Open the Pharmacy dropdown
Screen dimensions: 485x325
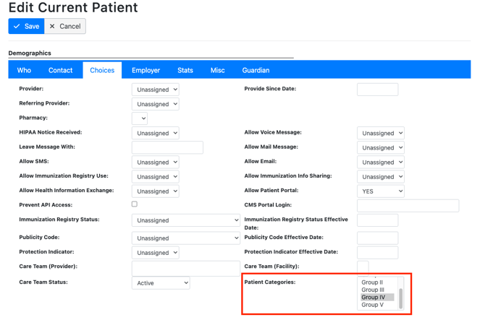pos(140,118)
